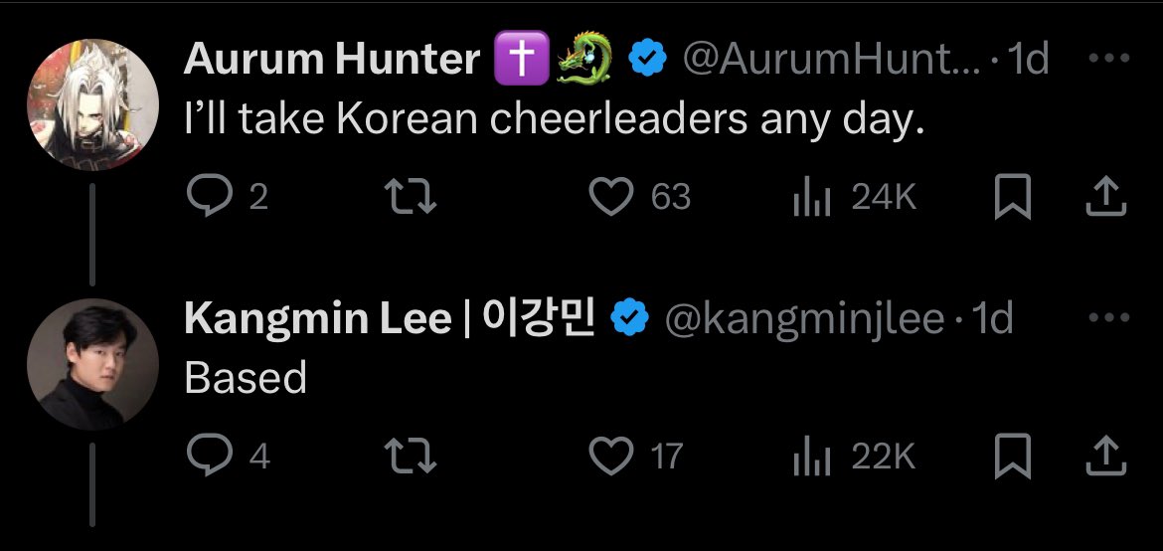This screenshot has width=1163, height=551.
Task: Visit Aurum Hunter's profile via display name
Action: pos(332,61)
